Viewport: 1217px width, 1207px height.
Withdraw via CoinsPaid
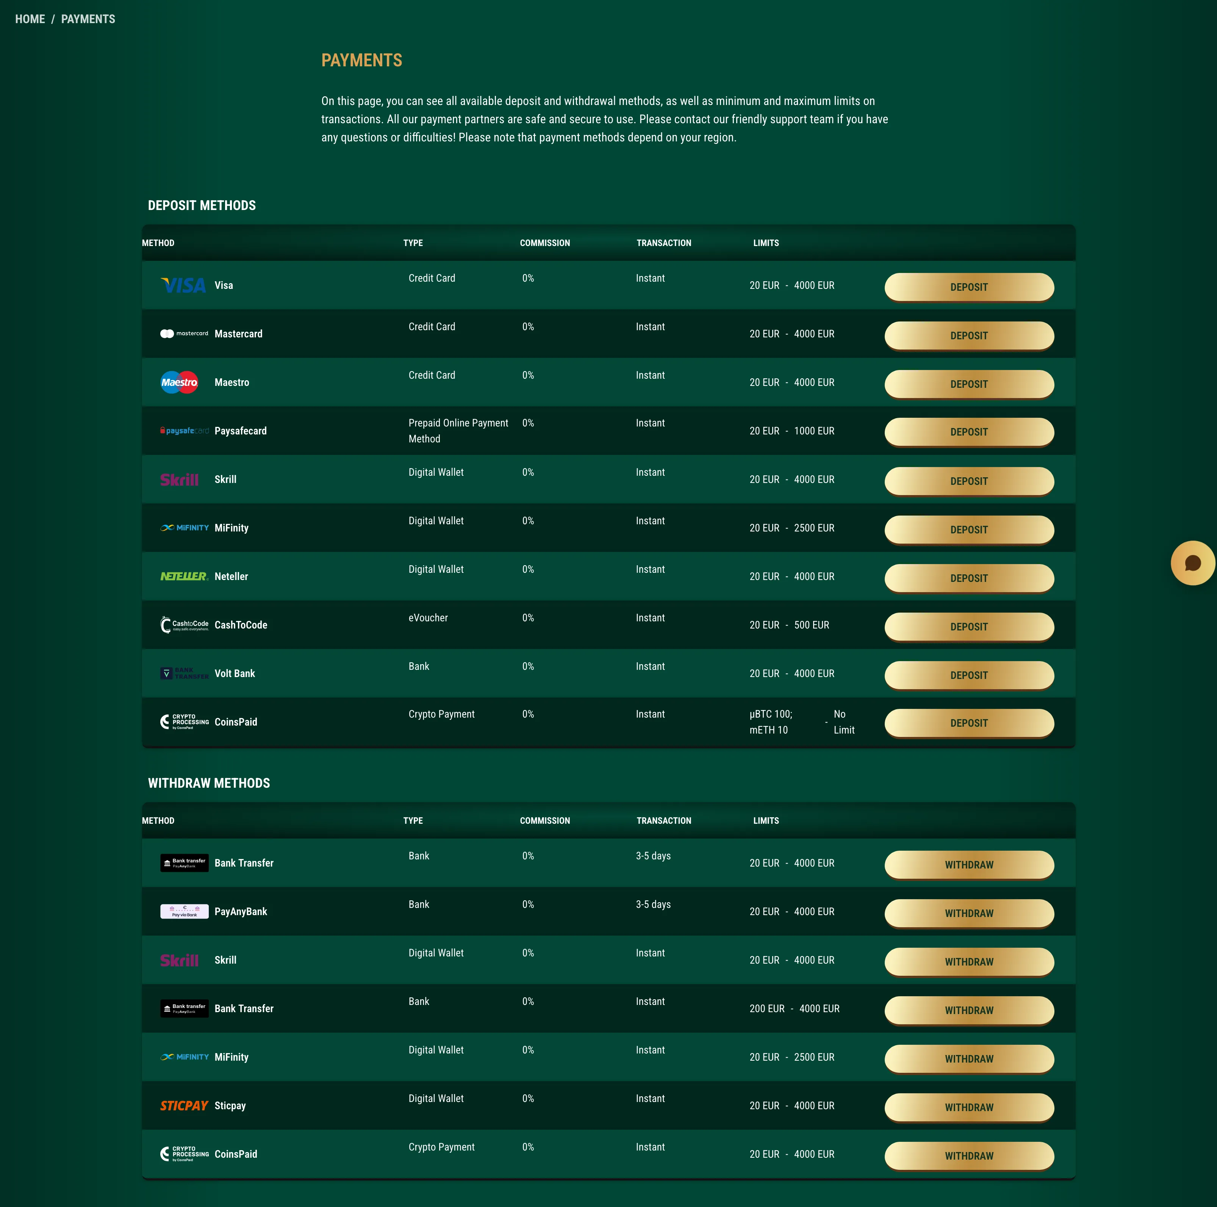(x=969, y=1156)
